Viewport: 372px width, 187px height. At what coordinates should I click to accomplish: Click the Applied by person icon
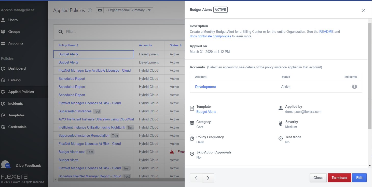tap(281, 108)
